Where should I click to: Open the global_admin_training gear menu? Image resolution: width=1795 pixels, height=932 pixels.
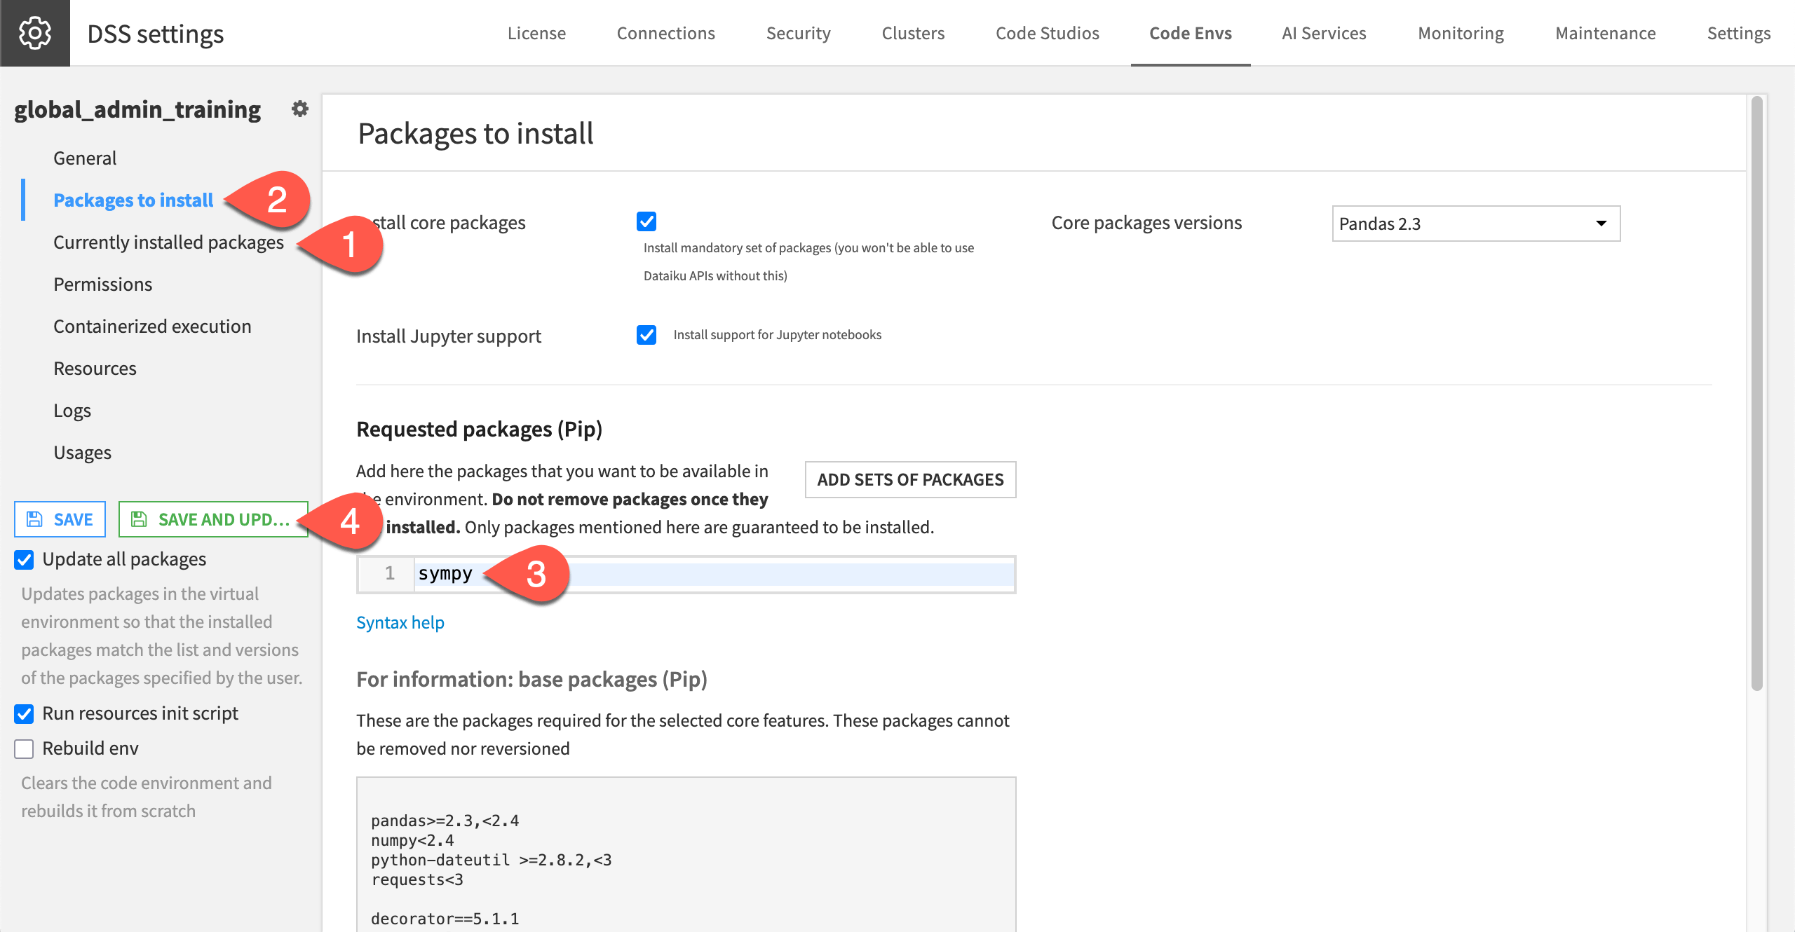pyautogui.click(x=300, y=109)
